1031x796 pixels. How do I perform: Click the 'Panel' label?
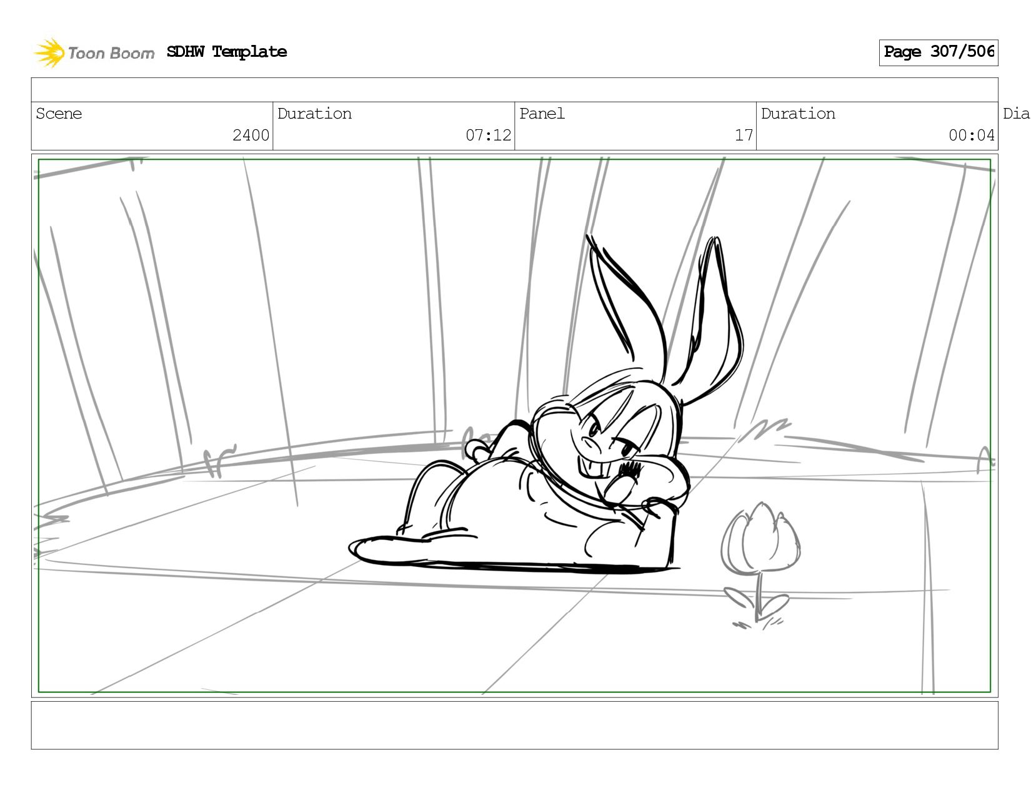coord(542,114)
